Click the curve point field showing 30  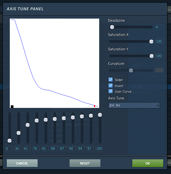(x=18, y=148)
